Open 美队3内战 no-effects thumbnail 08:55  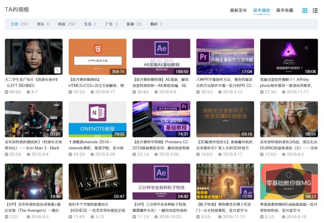[289, 119]
